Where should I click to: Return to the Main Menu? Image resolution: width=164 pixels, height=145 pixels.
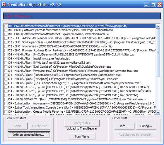82,137
